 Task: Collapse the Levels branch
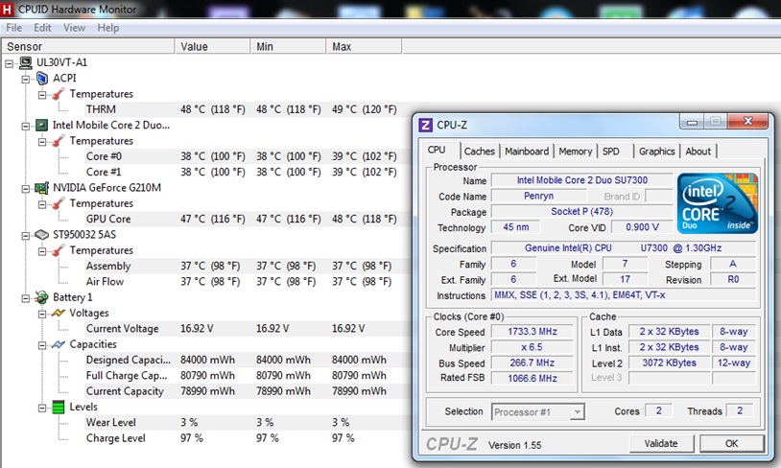click(x=42, y=408)
